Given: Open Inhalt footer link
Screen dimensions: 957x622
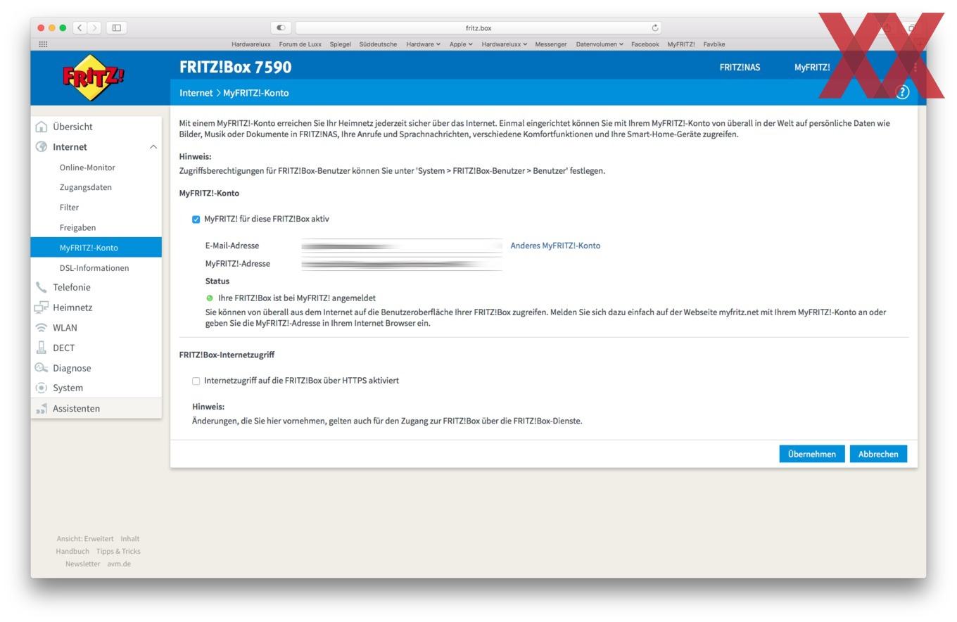Looking at the screenshot, I should click(129, 539).
